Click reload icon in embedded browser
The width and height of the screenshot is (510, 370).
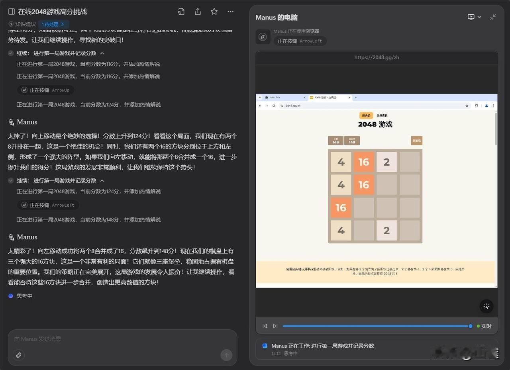point(274,106)
